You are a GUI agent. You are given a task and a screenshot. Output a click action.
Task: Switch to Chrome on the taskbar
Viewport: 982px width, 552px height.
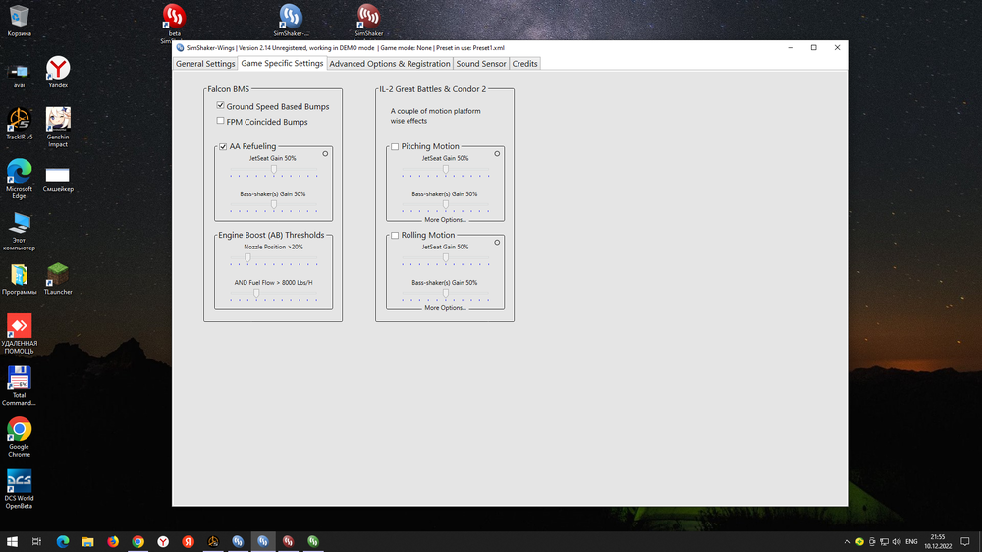pyautogui.click(x=137, y=541)
